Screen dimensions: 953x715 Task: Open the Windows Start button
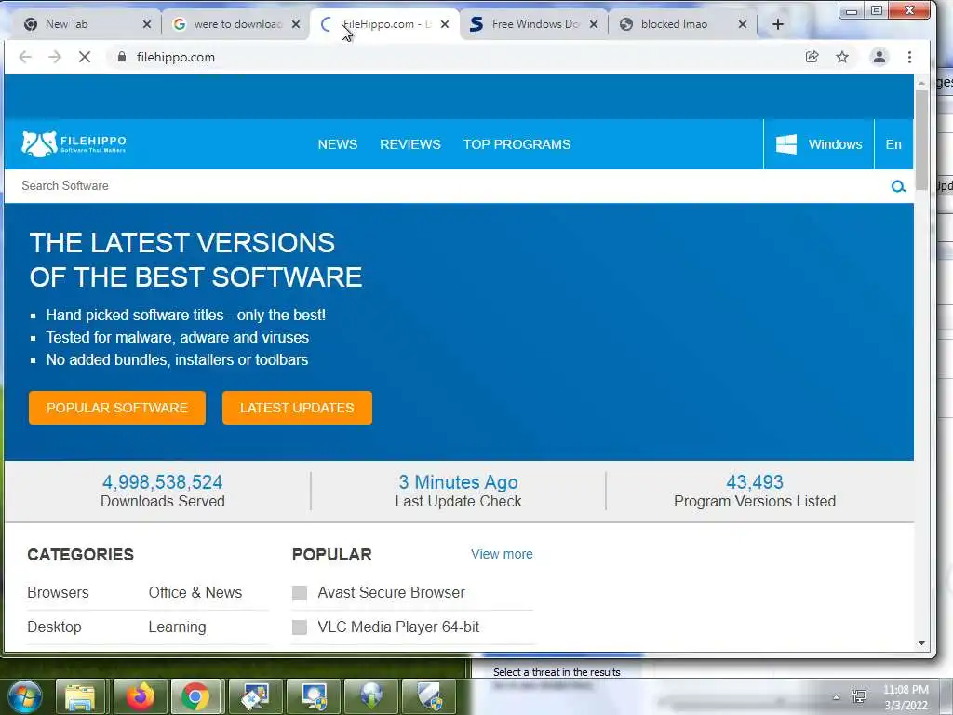tap(24, 696)
